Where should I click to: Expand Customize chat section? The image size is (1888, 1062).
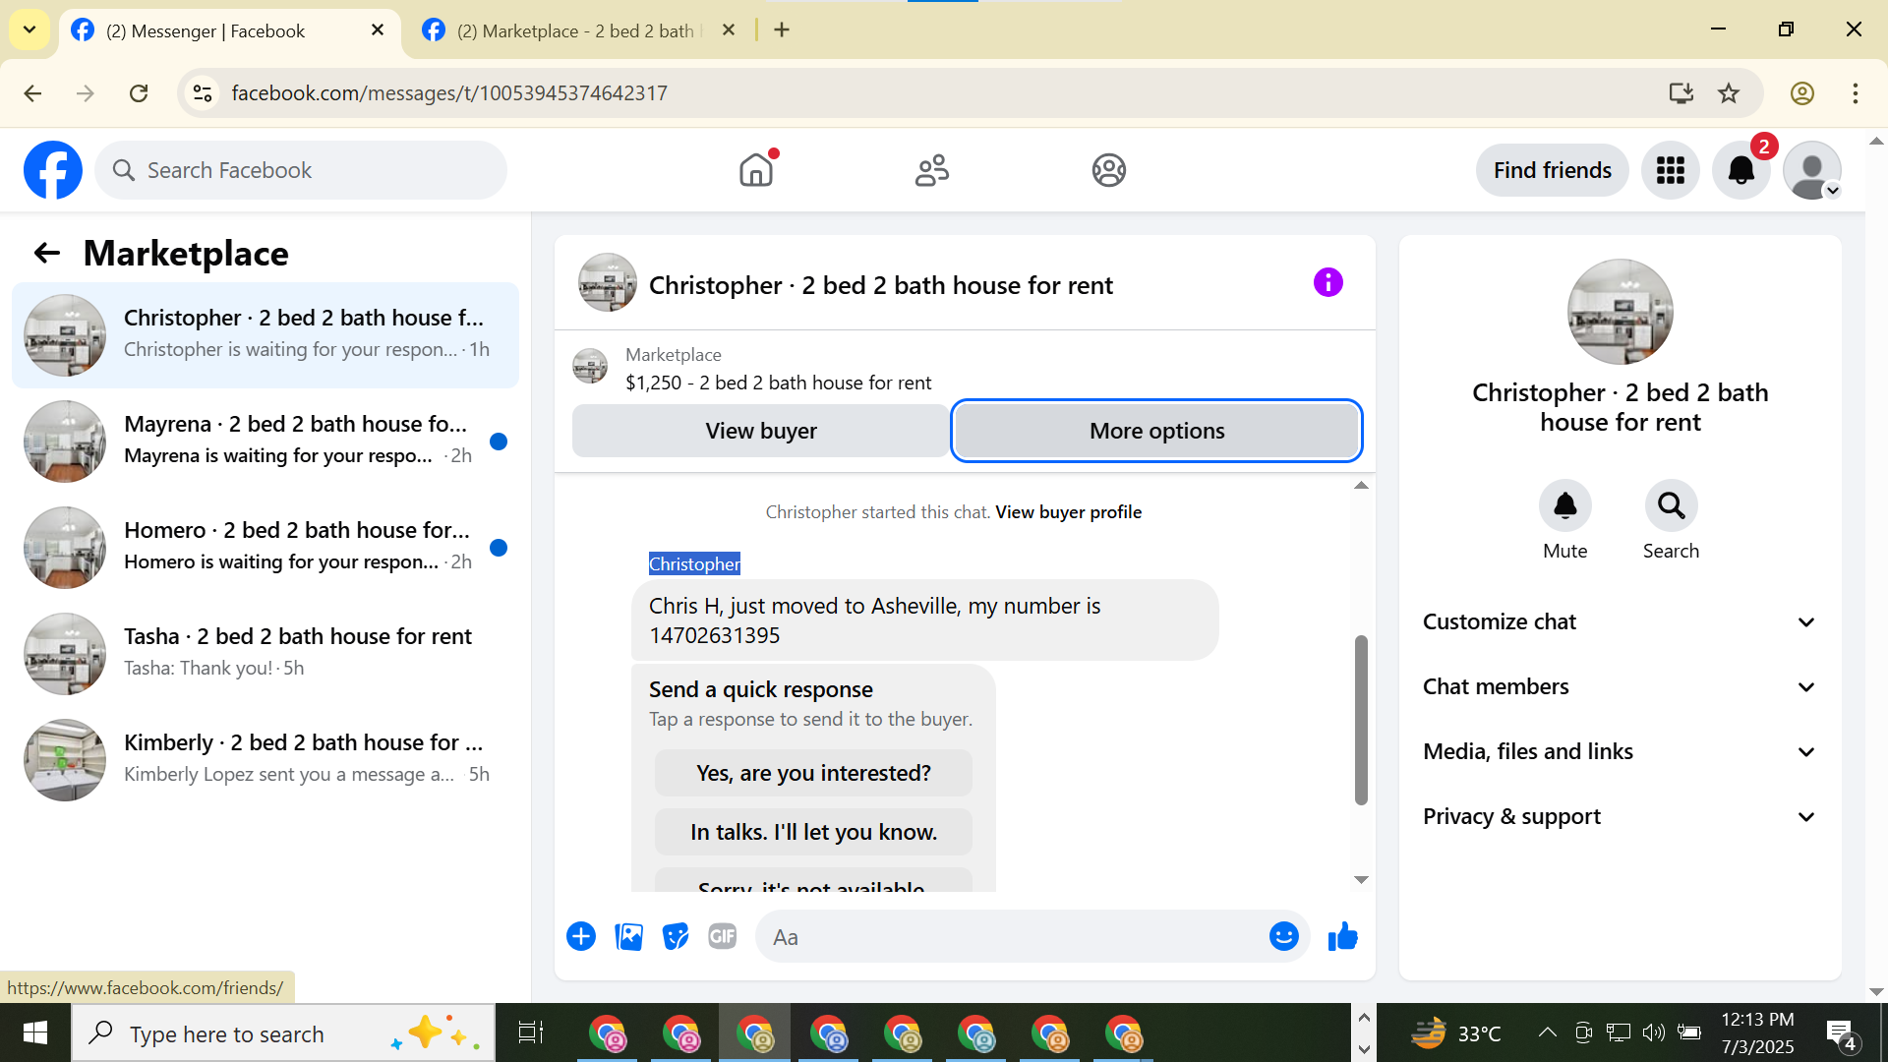pos(1620,622)
